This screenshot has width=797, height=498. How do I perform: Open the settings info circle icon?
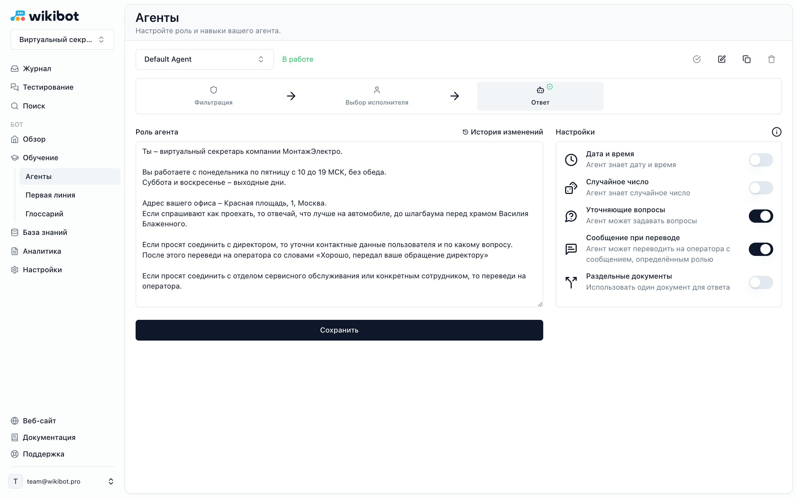[x=776, y=132]
